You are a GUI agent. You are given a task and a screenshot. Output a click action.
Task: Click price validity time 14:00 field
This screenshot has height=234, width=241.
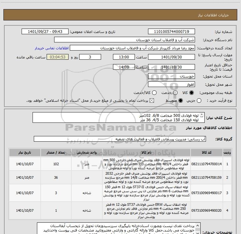(x=124, y=67)
